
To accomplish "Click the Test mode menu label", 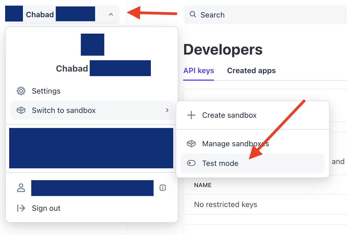I will coord(220,163).
